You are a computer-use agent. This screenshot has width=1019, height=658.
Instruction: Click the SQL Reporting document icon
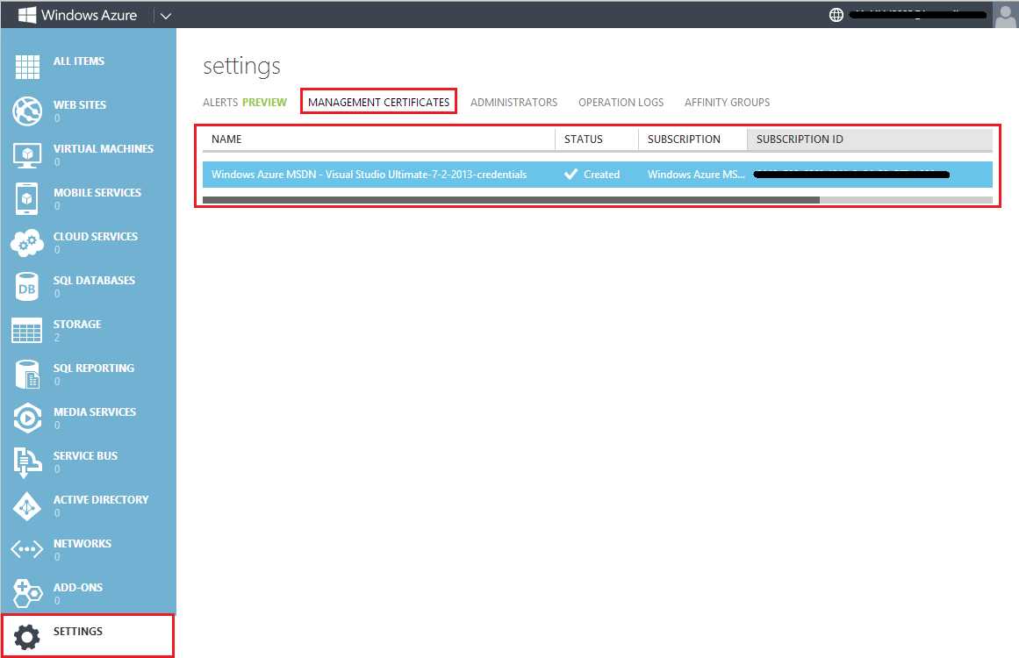27,375
